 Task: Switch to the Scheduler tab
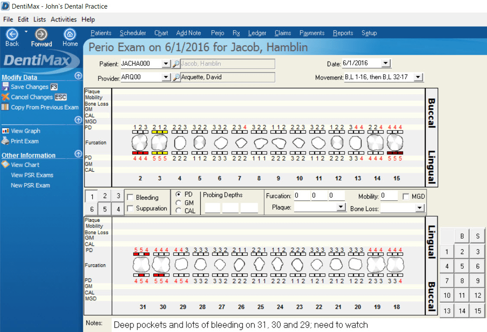click(133, 33)
